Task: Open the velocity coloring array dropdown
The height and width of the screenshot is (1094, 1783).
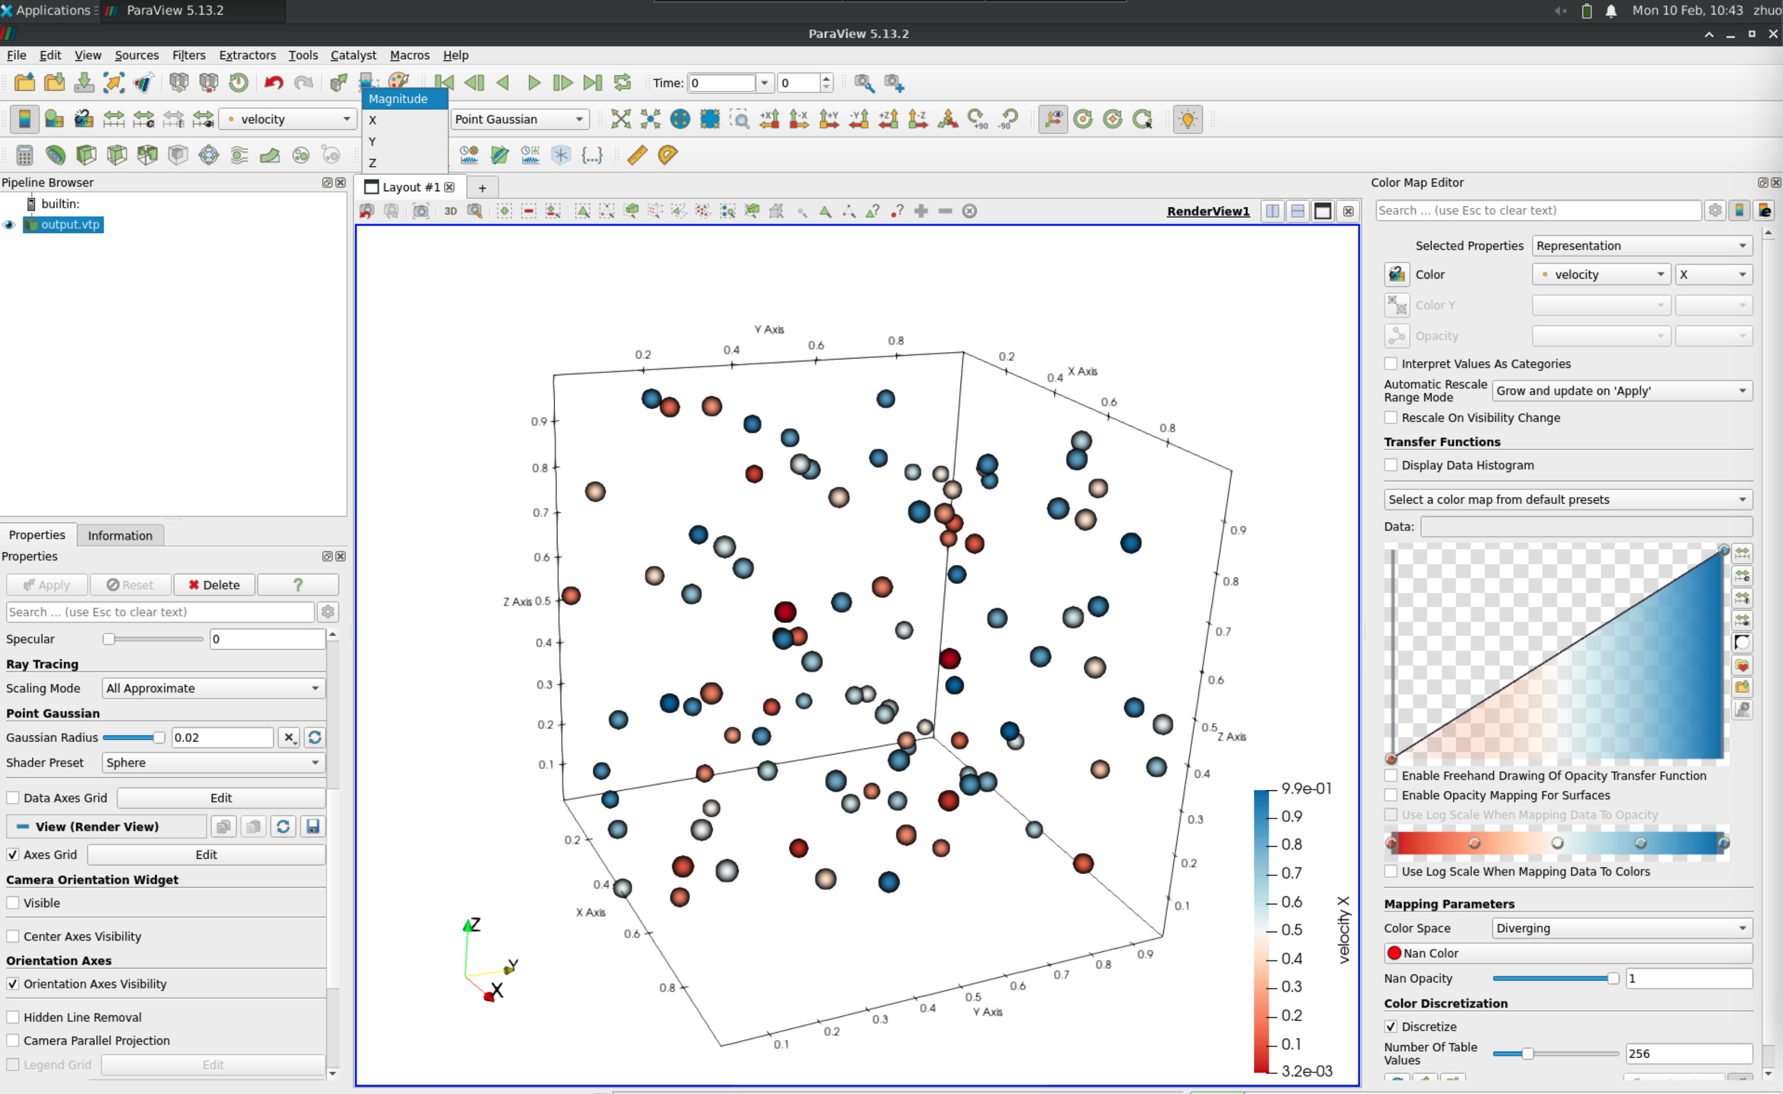Action: click(x=288, y=118)
